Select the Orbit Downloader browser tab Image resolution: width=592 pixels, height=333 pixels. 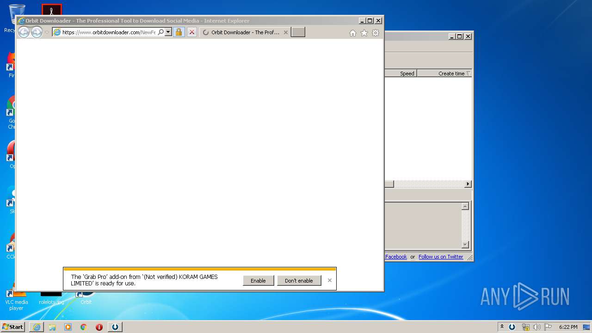point(245,32)
